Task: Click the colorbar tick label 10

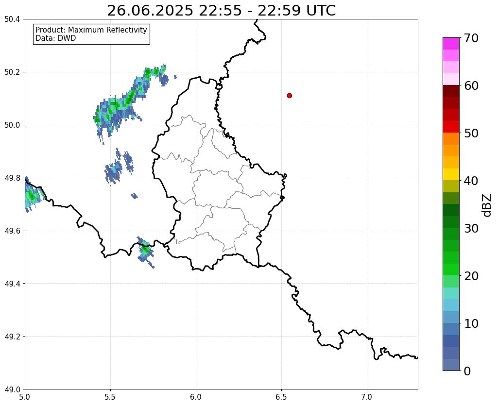Action: (471, 323)
